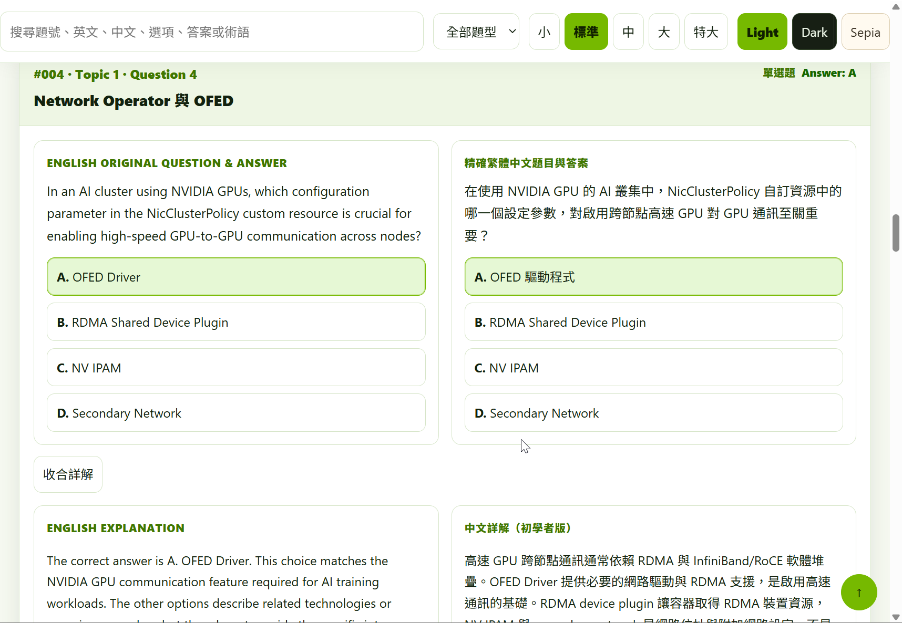Switch to the Sepia theme
The image size is (902, 623).
[865, 32]
